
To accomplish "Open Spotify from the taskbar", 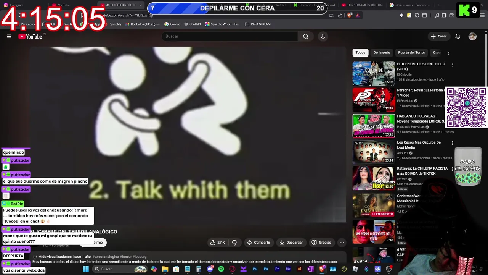I will 221,269.
